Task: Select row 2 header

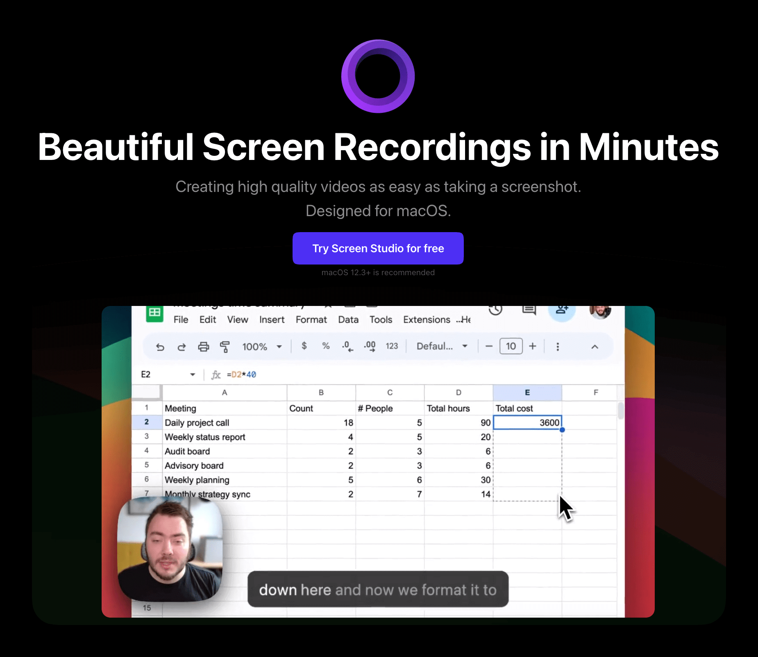Action: [x=147, y=422]
